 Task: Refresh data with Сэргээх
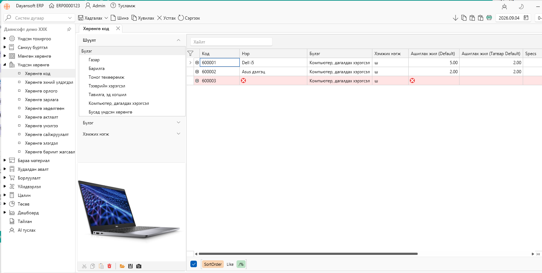[x=189, y=18]
